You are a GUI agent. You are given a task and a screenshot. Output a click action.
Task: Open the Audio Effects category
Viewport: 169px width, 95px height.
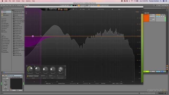click(6, 25)
